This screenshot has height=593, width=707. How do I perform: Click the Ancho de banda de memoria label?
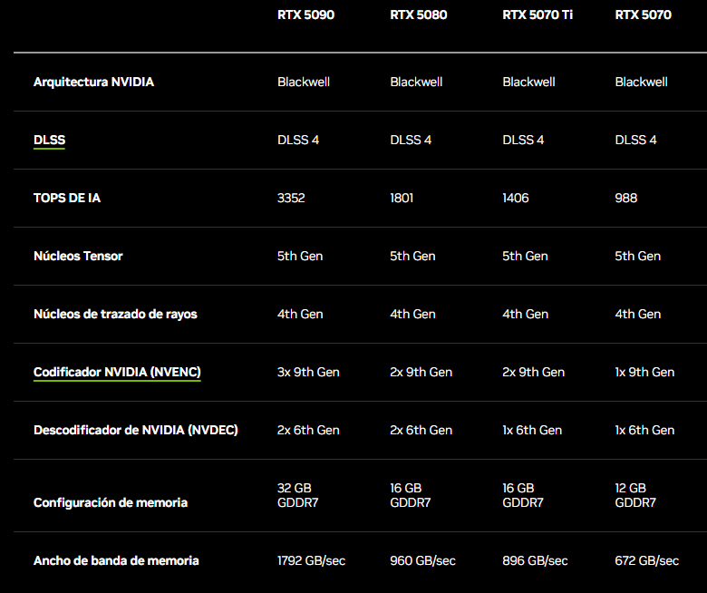coord(116,560)
